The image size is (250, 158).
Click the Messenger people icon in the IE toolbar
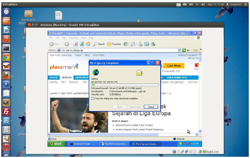coord(153,44)
